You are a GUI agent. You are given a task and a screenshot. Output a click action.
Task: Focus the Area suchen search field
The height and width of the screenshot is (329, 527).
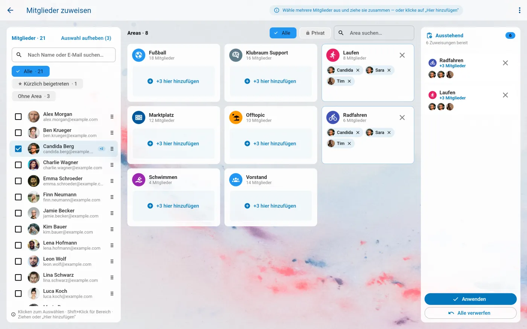pos(374,33)
